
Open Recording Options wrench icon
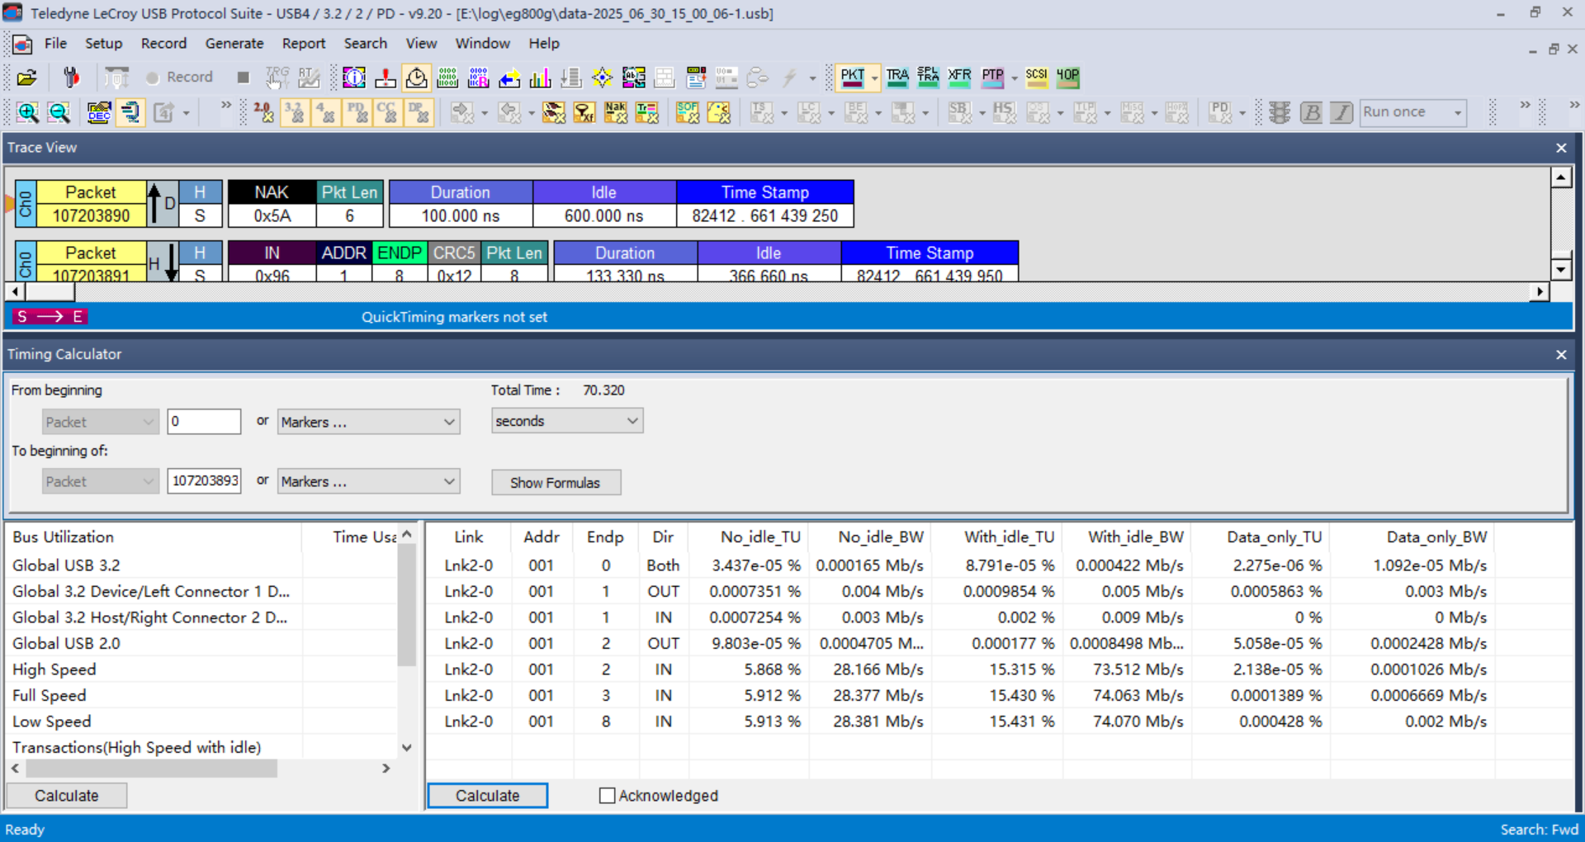click(72, 78)
